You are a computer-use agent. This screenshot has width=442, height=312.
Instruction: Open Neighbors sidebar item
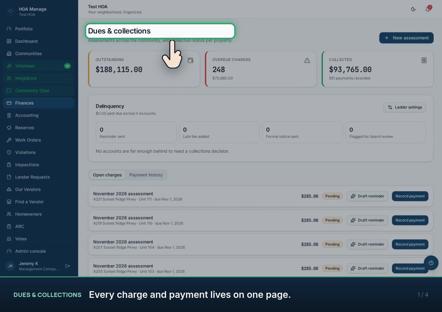click(x=39, y=78)
